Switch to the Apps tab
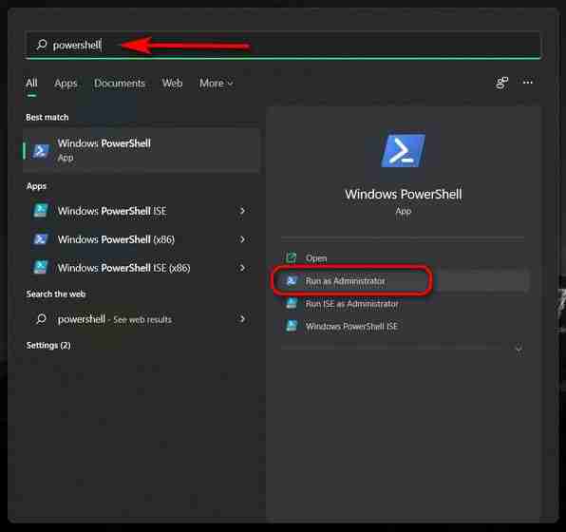The width and height of the screenshot is (566, 532). coord(66,84)
